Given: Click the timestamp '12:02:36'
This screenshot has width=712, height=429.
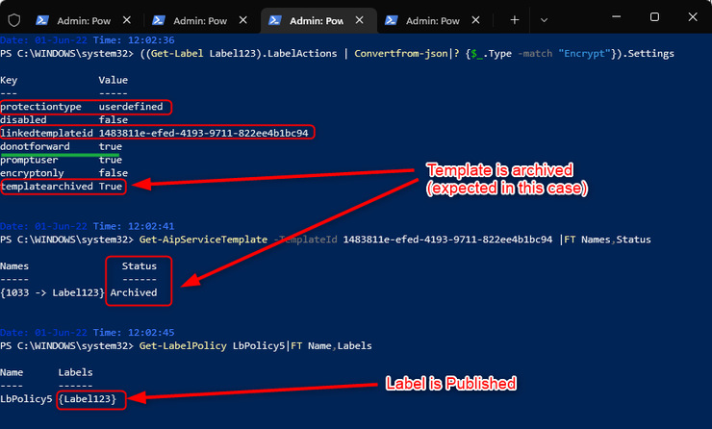Looking at the screenshot, I should (151, 40).
